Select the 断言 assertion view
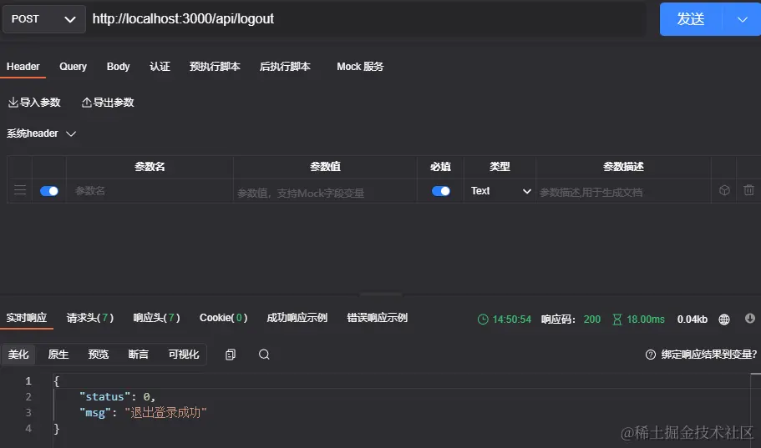Viewport: 761px width, 448px height. point(139,355)
